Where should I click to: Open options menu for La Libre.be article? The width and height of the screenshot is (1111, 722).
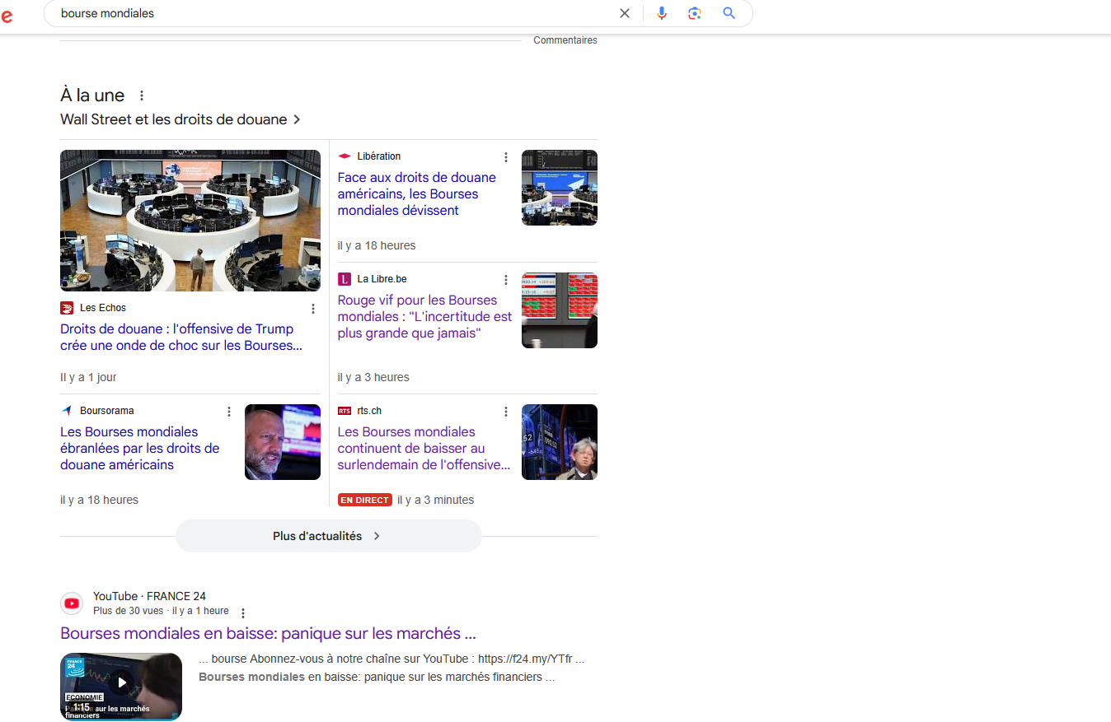(x=506, y=280)
